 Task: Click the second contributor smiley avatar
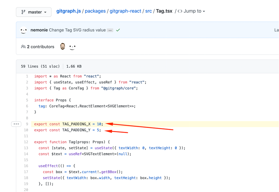pyautogui.click(x=72, y=46)
